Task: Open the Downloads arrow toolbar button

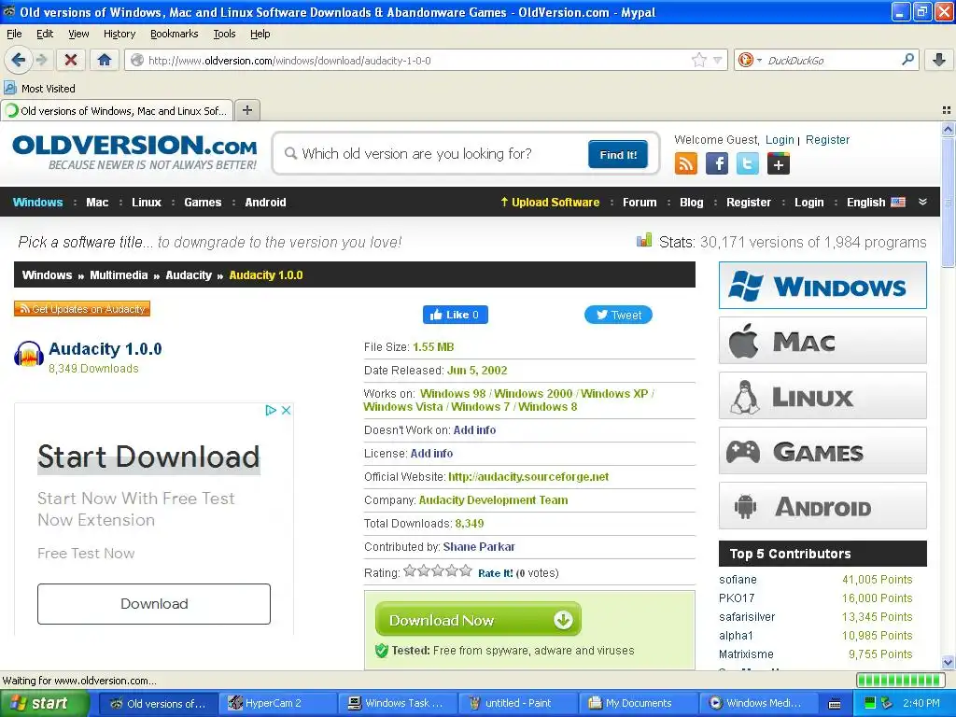Action: [x=939, y=60]
